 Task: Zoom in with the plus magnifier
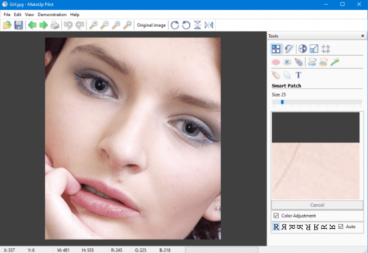point(93,25)
